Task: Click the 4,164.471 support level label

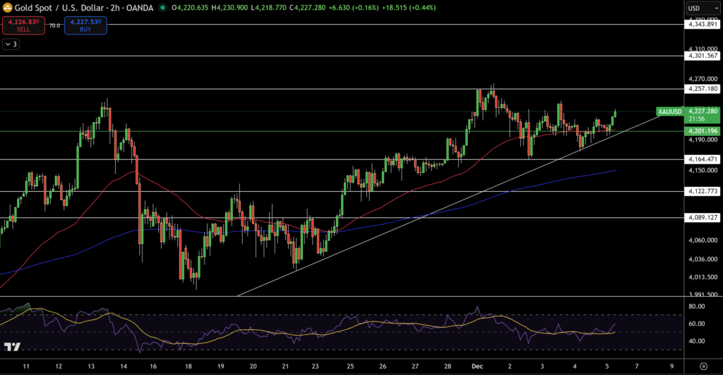Action: (703, 159)
